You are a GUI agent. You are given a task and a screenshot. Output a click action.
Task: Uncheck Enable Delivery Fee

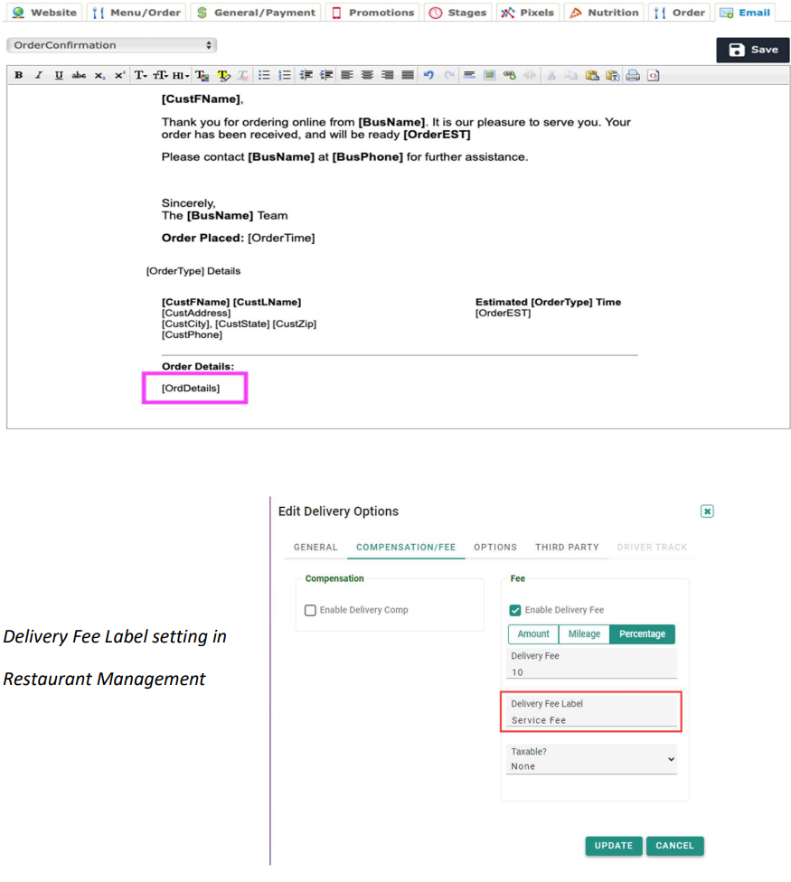pyautogui.click(x=515, y=611)
